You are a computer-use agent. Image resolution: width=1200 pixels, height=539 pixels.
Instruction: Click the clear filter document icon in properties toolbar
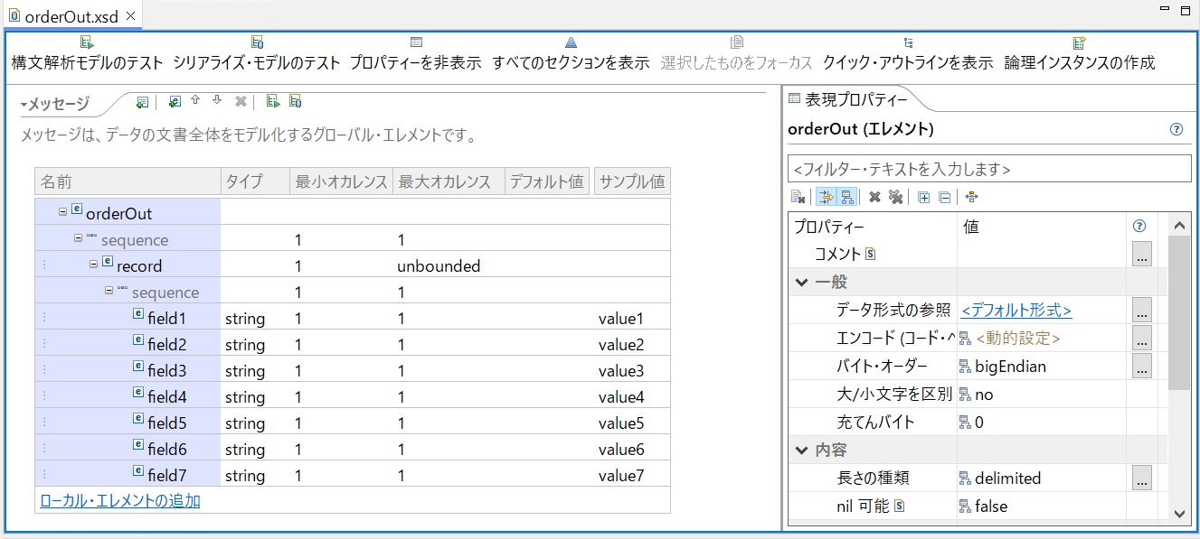pos(798,197)
